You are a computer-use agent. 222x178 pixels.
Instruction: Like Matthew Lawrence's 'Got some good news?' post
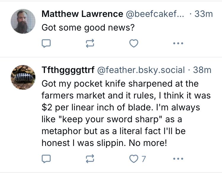[134, 44]
